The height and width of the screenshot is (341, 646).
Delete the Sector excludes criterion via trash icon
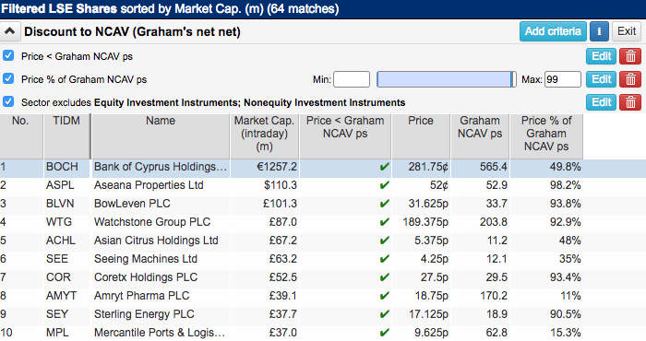[630, 102]
